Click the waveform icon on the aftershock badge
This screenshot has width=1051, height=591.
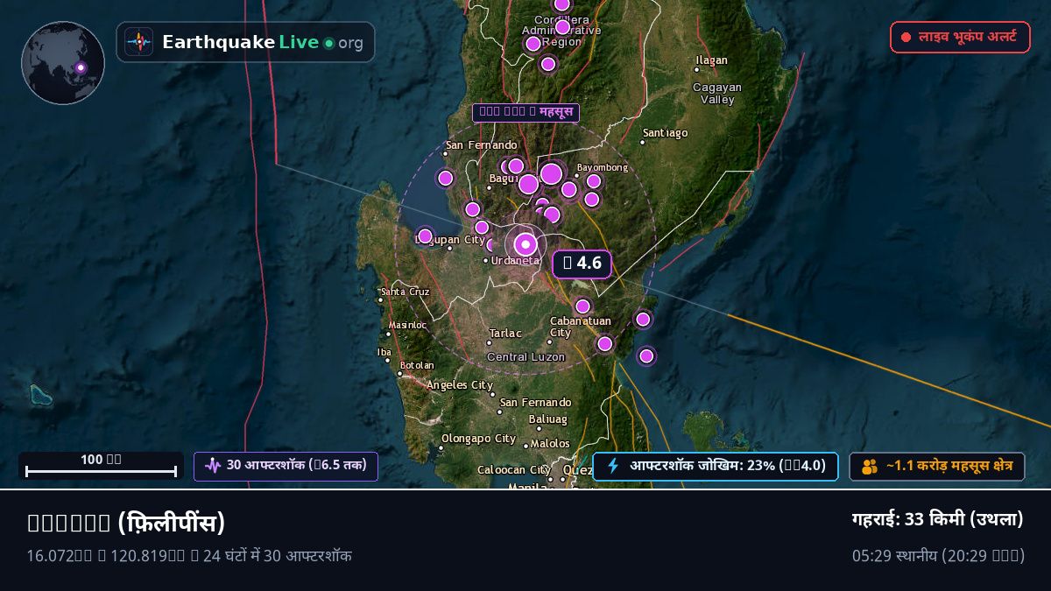pyautogui.click(x=213, y=466)
